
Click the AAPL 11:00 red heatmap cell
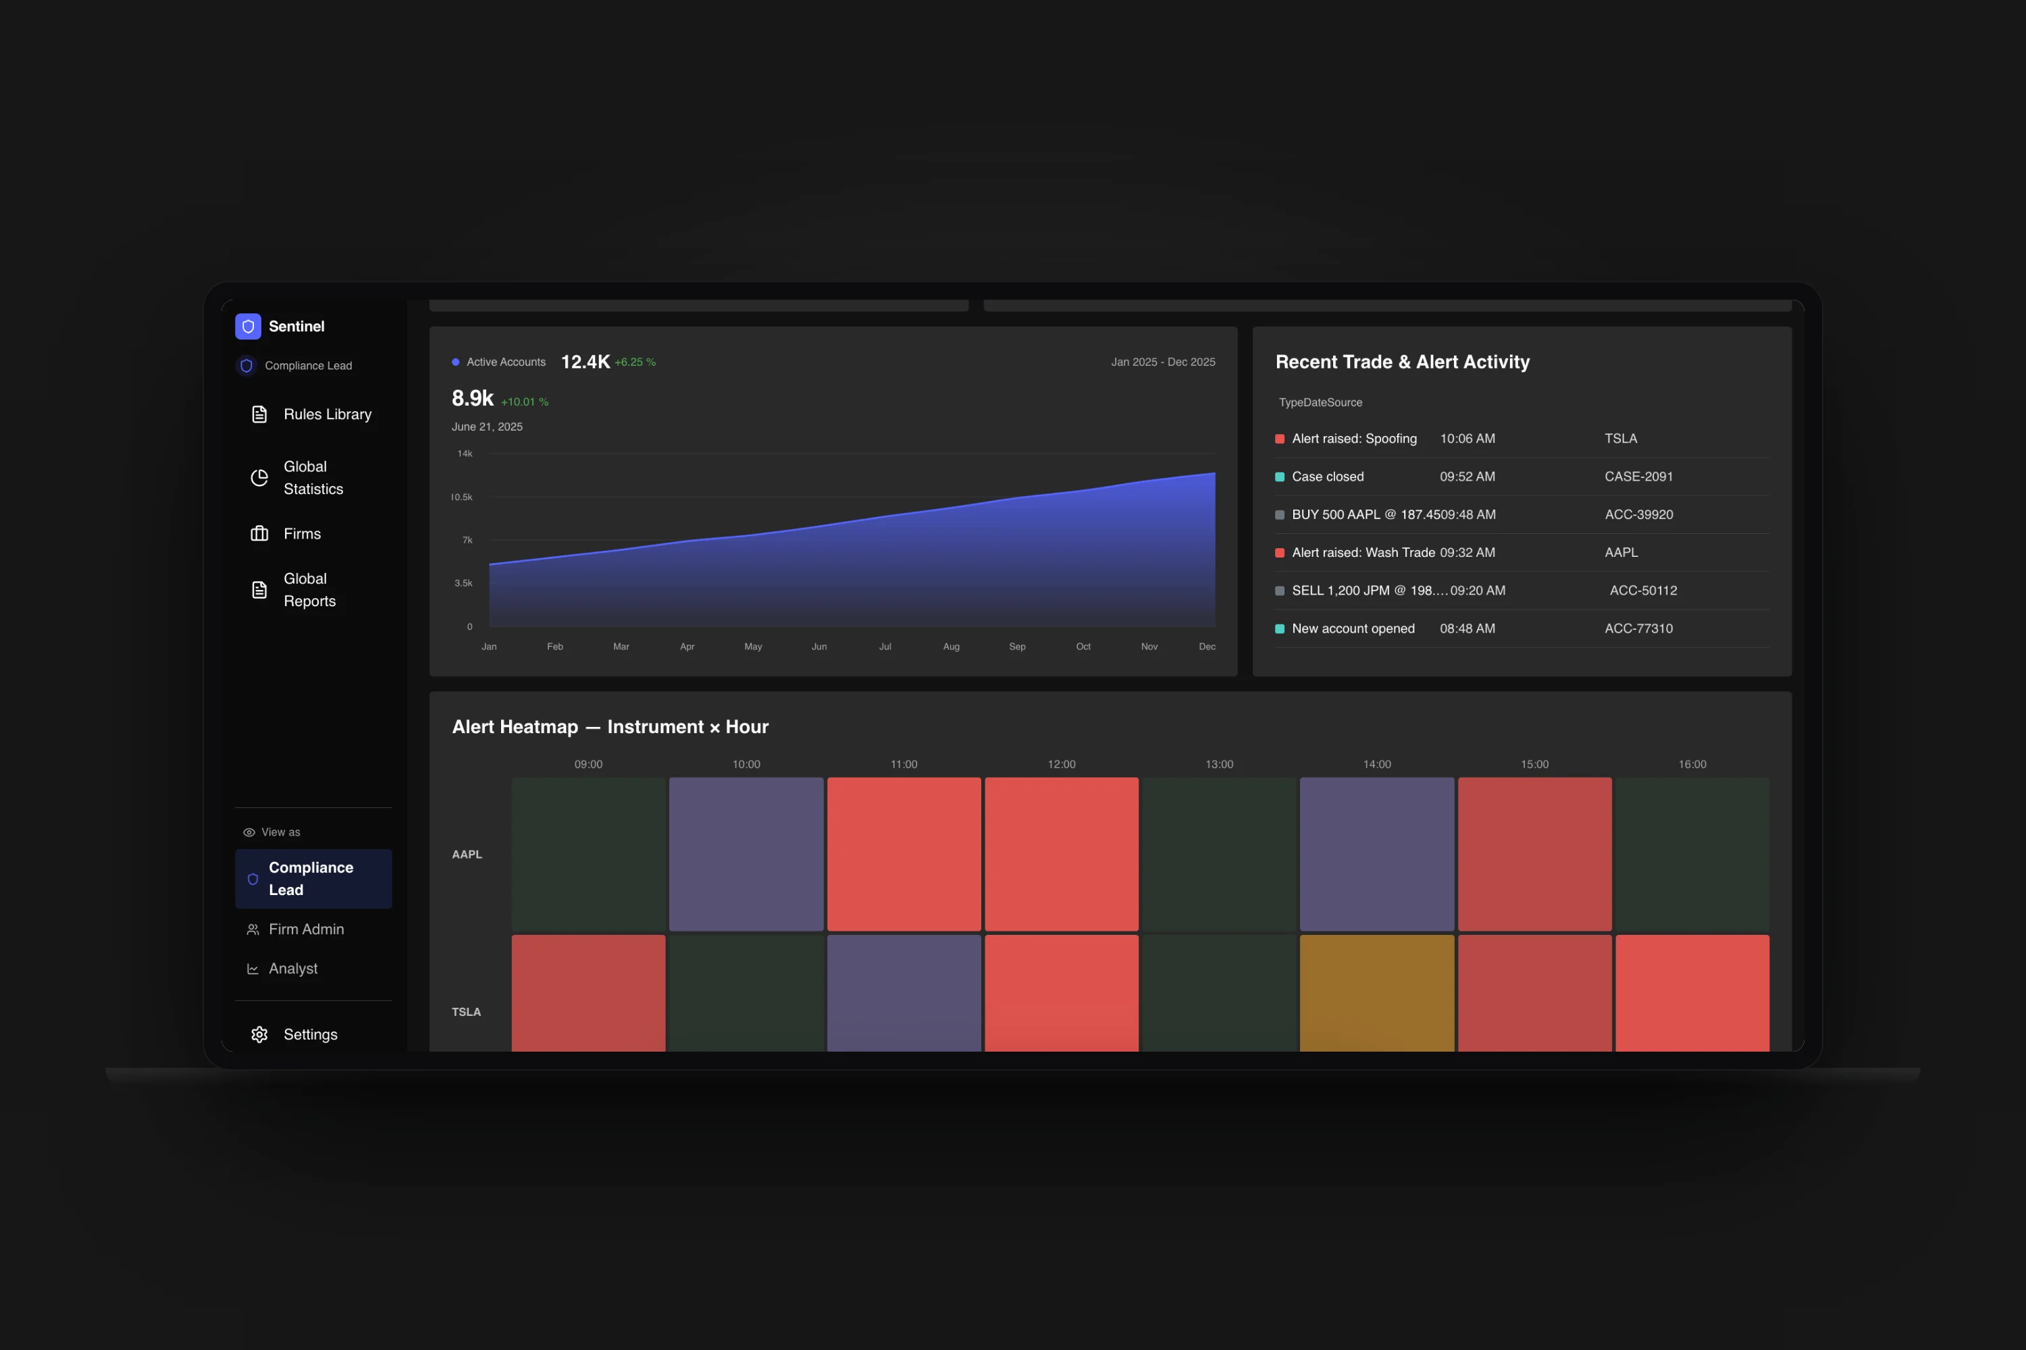pyautogui.click(x=904, y=854)
